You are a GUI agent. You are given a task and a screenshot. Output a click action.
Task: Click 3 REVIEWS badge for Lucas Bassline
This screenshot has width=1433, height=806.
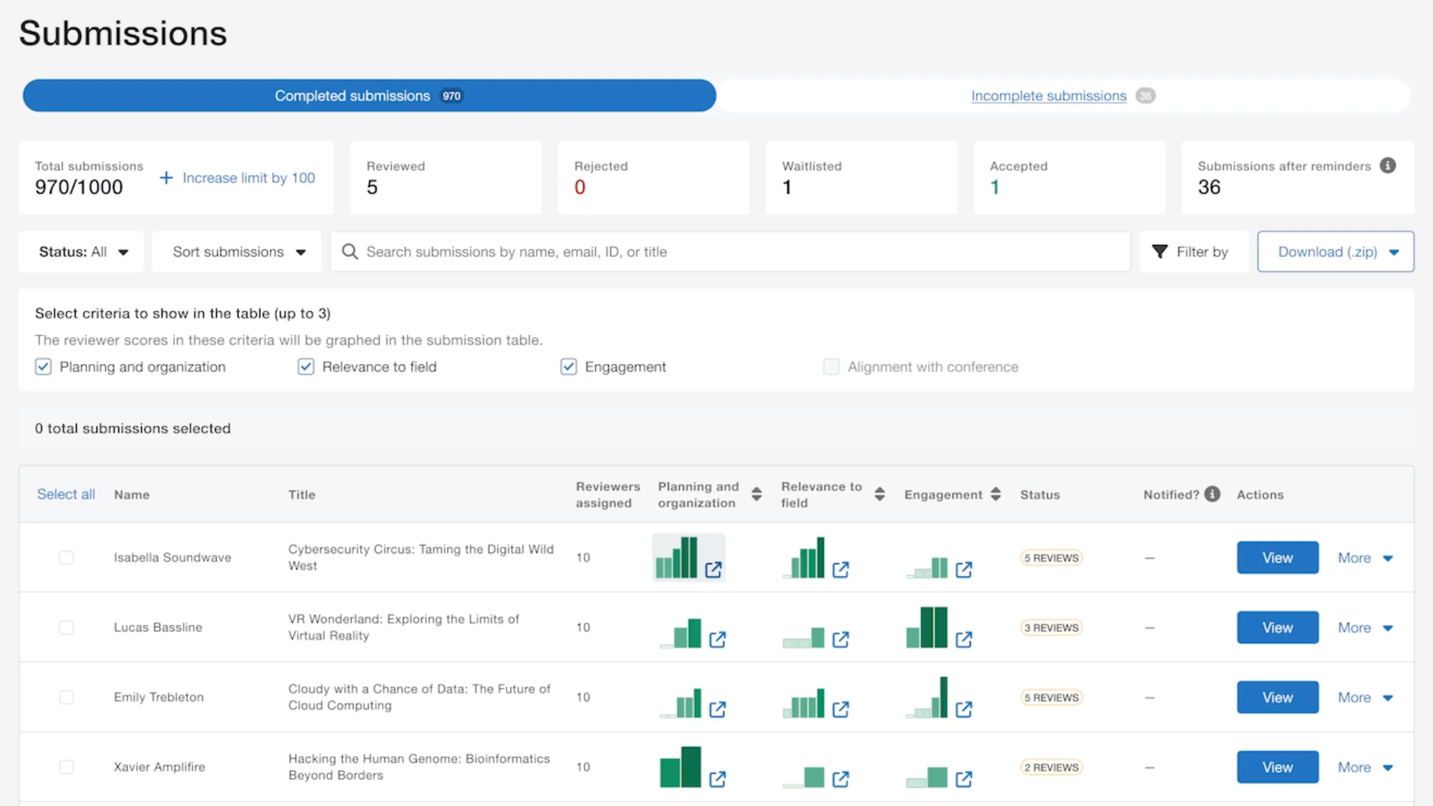pyautogui.click(x=1051, y=628)
